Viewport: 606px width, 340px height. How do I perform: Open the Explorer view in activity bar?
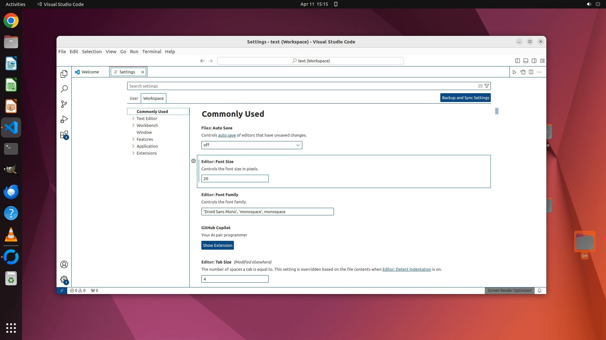tap(64, 74)
